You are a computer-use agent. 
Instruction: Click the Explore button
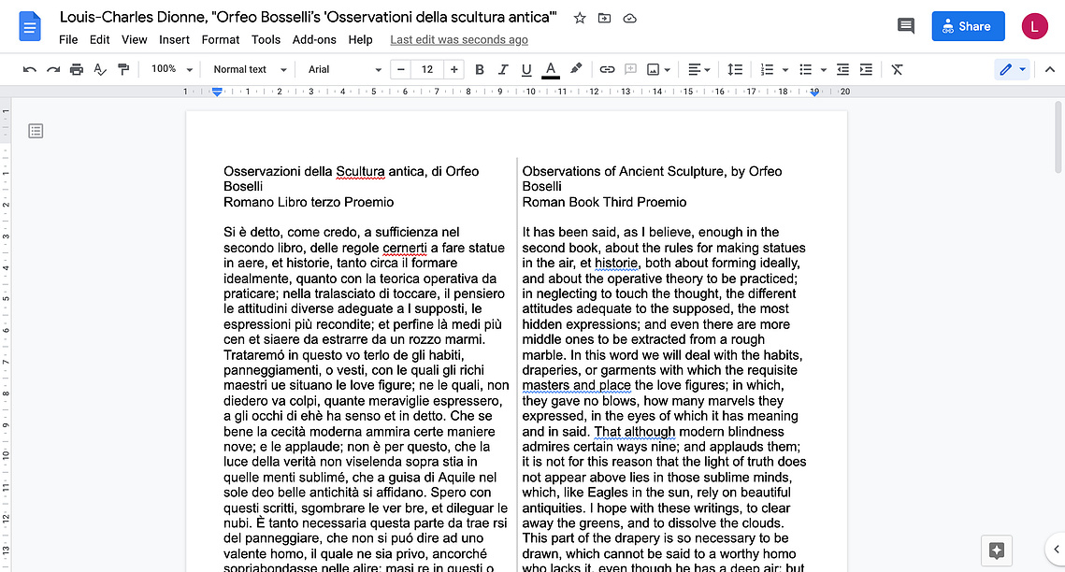click(997, 551)
